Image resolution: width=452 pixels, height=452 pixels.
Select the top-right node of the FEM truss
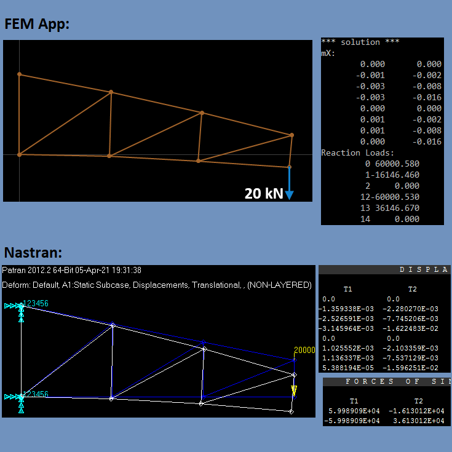click(x=291, y=135)
